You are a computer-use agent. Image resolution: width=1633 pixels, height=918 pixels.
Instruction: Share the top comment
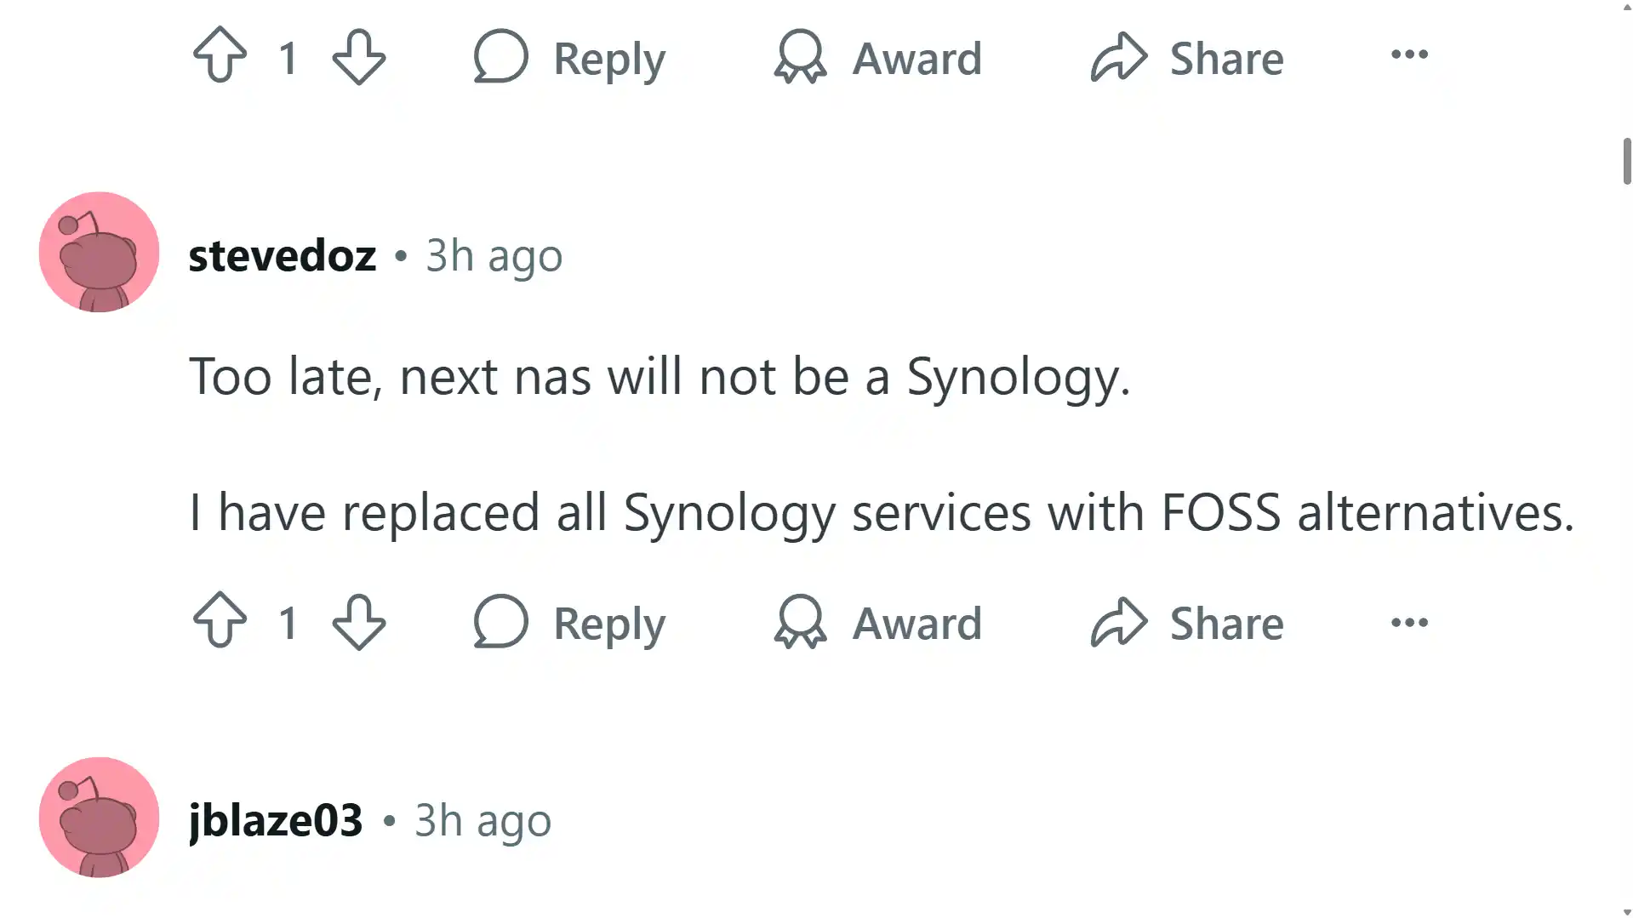pyautogui.click(x=1187, y=58)
